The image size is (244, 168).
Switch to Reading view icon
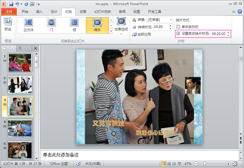(174, 164)
